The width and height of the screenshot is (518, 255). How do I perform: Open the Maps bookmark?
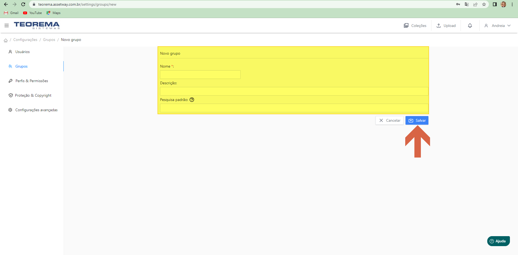coord(53,13)
